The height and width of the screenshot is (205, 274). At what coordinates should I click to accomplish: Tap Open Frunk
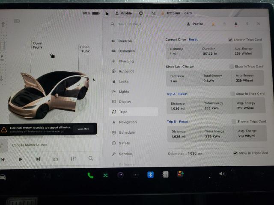38,45
